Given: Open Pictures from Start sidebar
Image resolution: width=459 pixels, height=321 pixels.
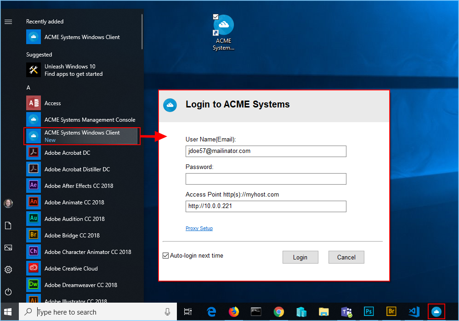Looking at the screenshot, I should (x=8, y=248).
